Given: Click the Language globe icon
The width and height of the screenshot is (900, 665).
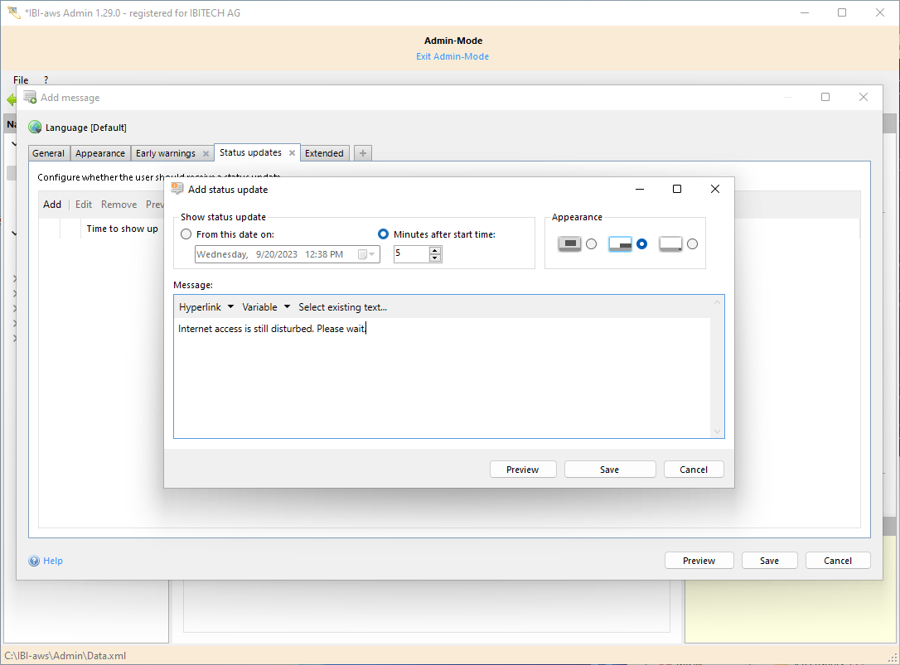Looking at the screenshot, I should tap(35, 128).
